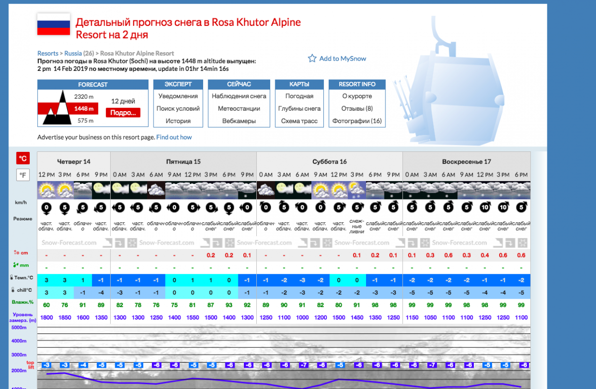Screen dimensions: 596x389
Task: Open the Фотографии (16) link
Action: 357,121
